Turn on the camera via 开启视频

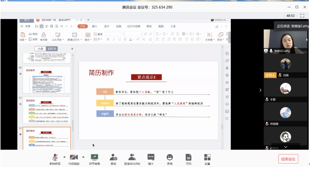pos(74,157)
